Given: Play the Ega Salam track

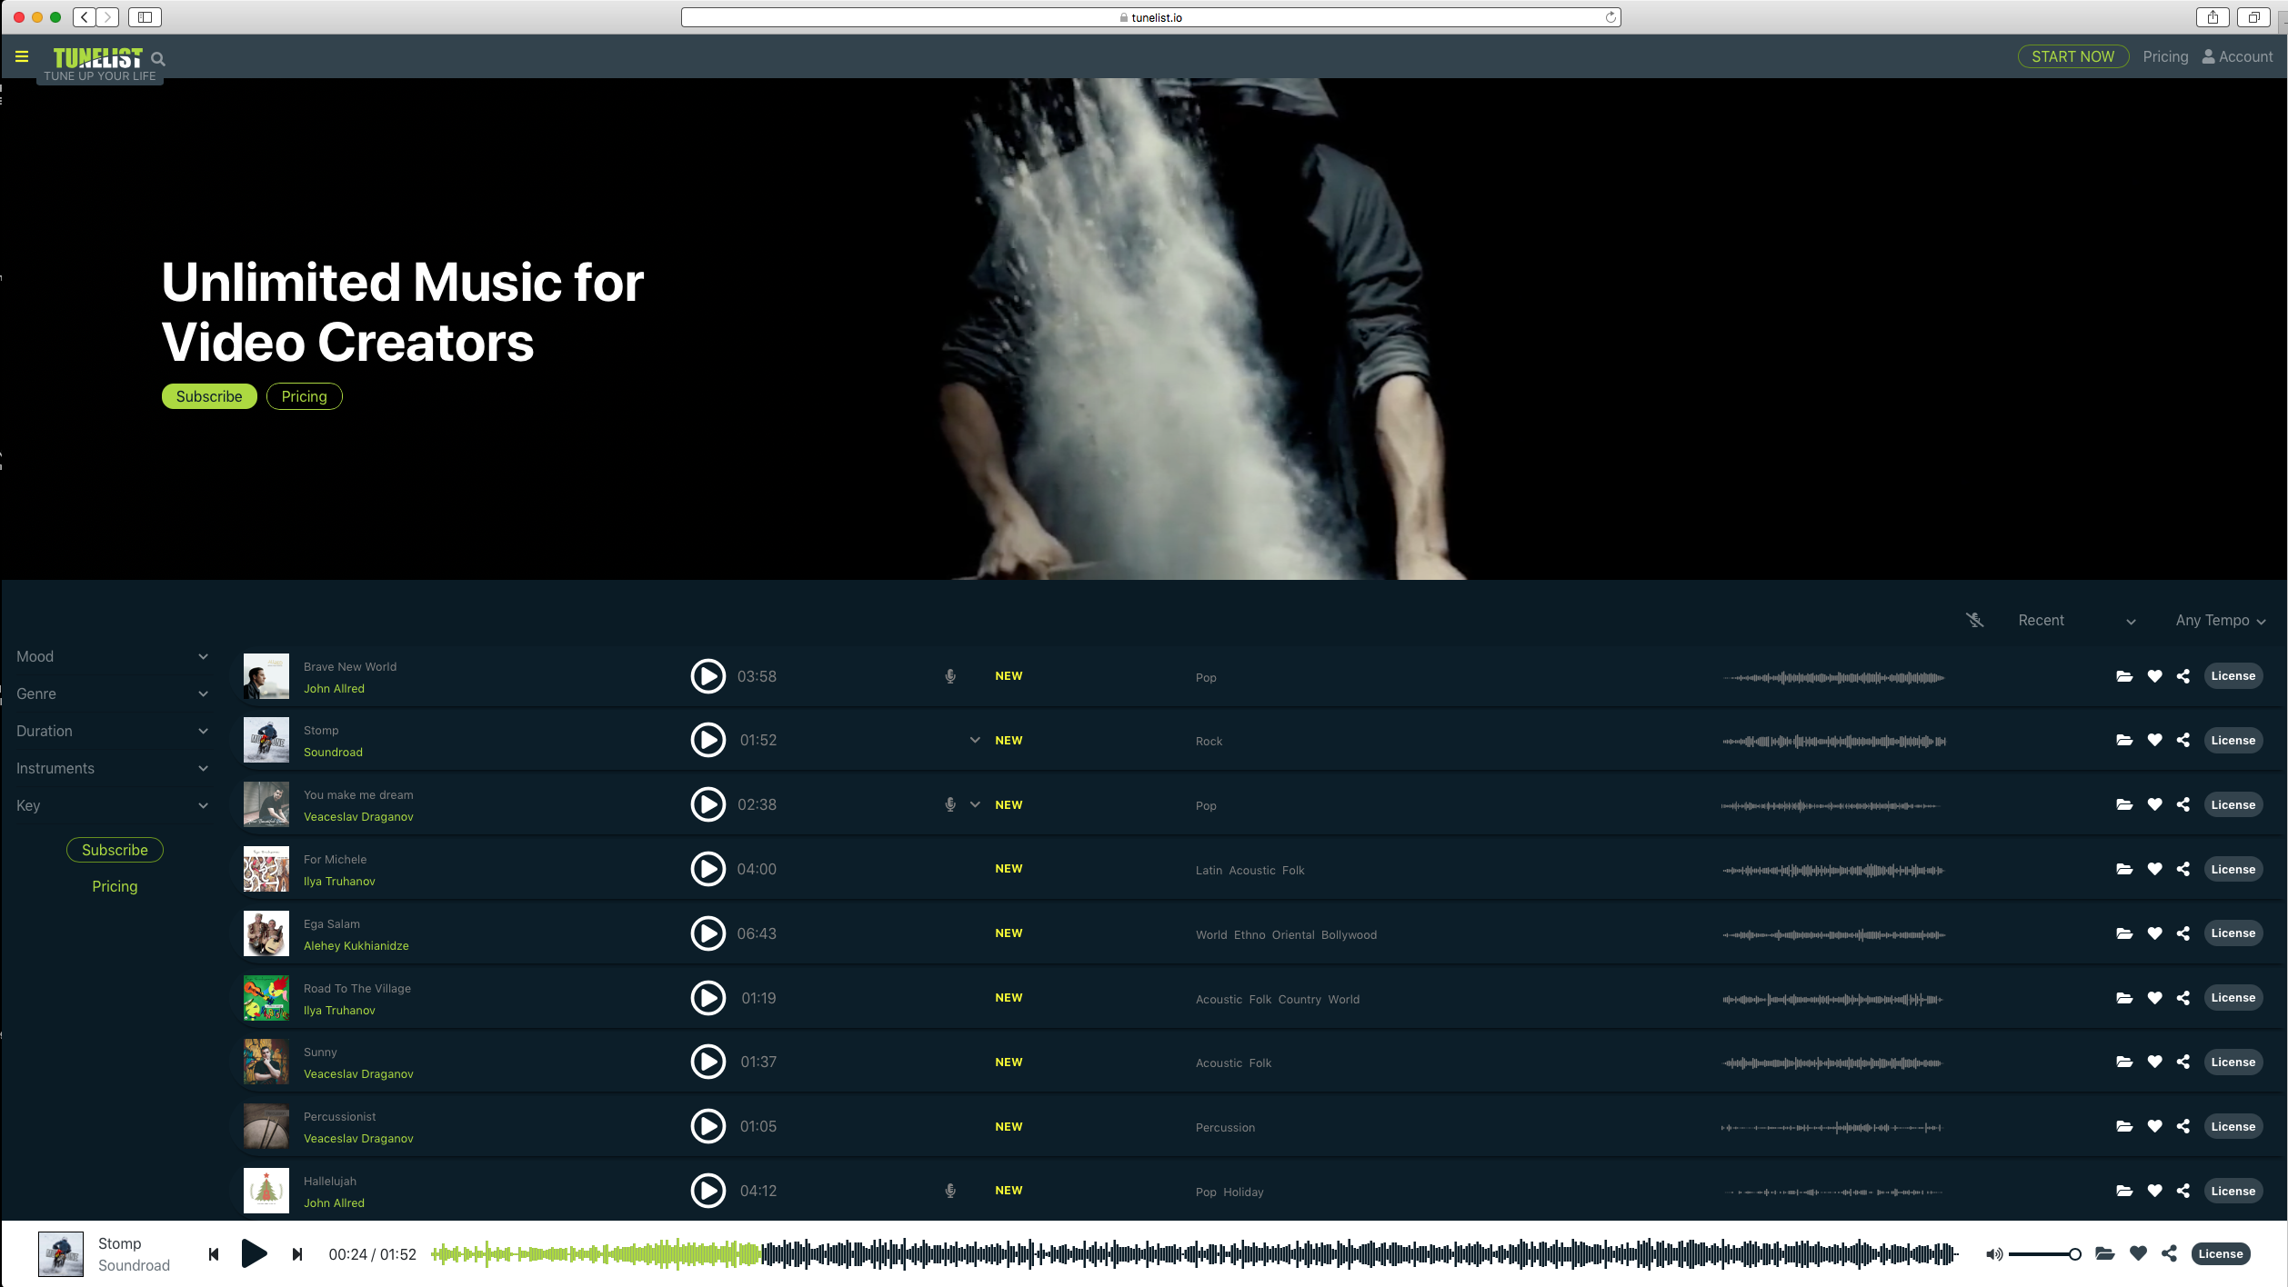Looking at the screenshot, I should tap(707, 933).
